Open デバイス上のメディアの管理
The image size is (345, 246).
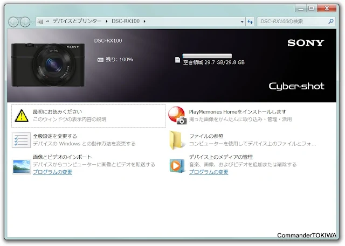221,157
